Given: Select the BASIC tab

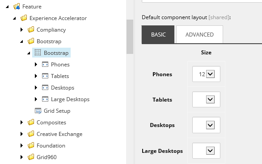Looking at the screenshot, I should point(158,34).
